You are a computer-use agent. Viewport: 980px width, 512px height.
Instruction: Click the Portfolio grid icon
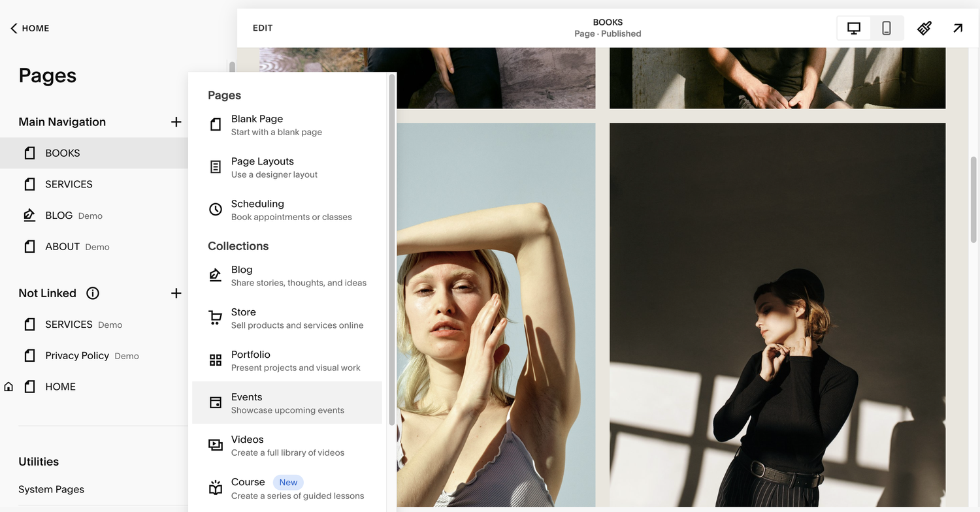click(216, 360)
